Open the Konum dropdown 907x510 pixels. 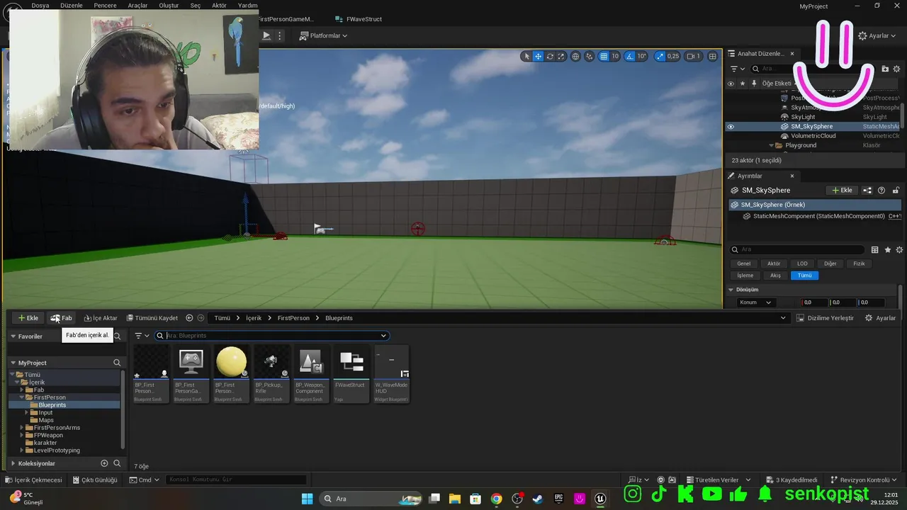755,302
